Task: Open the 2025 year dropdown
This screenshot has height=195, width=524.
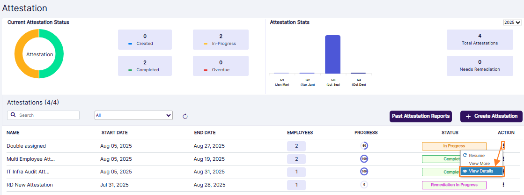Action: pos(512,22)
